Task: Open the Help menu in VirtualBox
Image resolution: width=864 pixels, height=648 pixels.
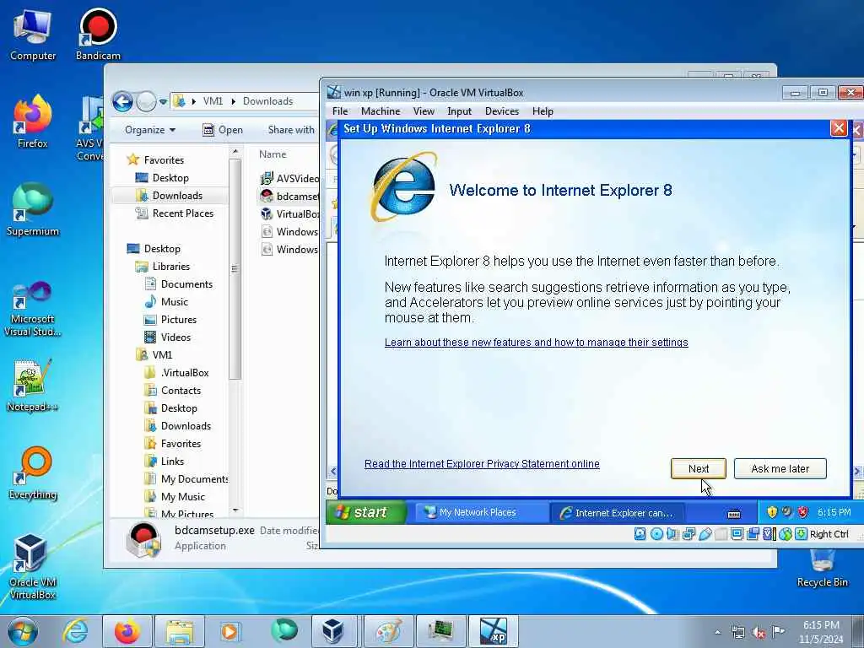Action: tap(543, 111)
